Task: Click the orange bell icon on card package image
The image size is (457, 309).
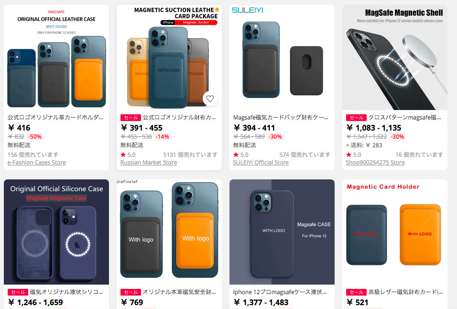Action: click(x=217, y=10)
